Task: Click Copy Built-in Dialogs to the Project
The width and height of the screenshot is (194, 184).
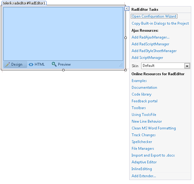Action: (x=160, y=23)
